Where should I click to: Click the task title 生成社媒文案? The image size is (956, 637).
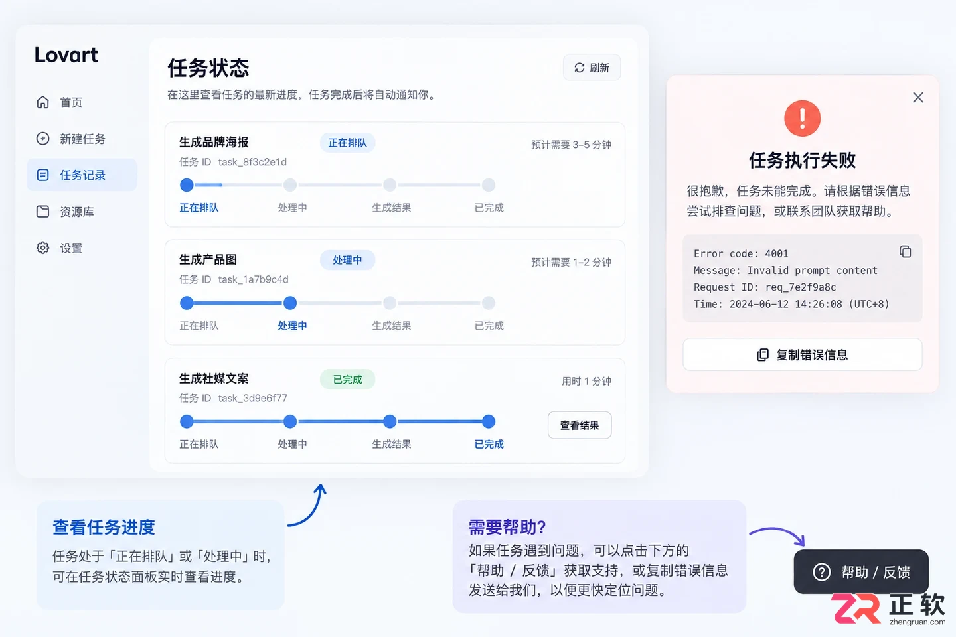pyautogui.click(x=214, y=378)
